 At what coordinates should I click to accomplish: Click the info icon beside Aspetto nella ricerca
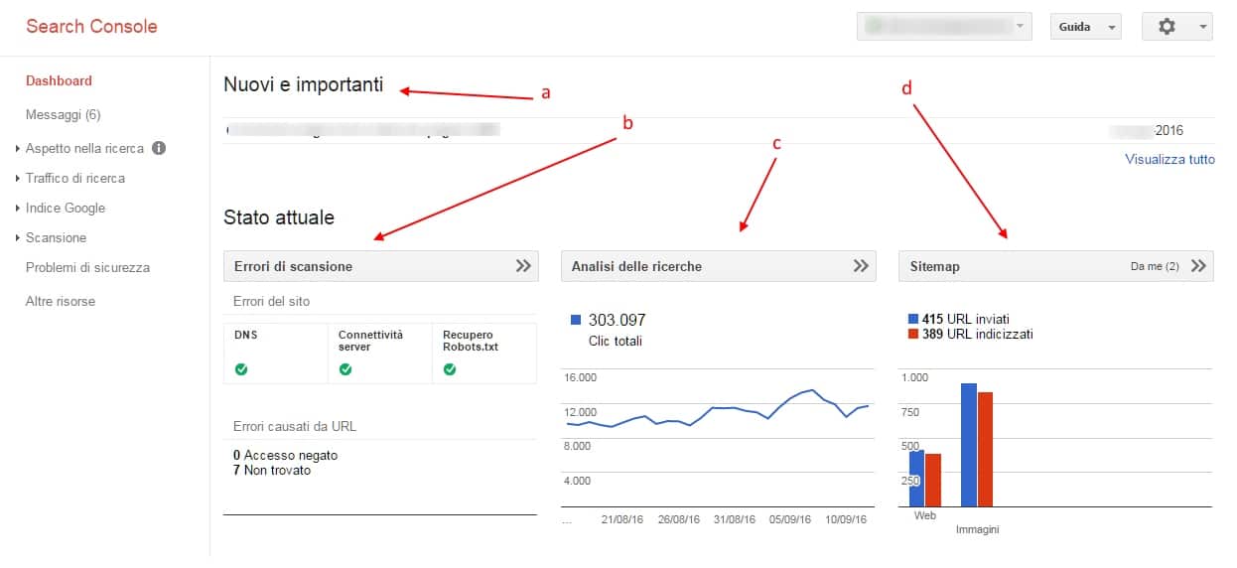coord(159,149)
